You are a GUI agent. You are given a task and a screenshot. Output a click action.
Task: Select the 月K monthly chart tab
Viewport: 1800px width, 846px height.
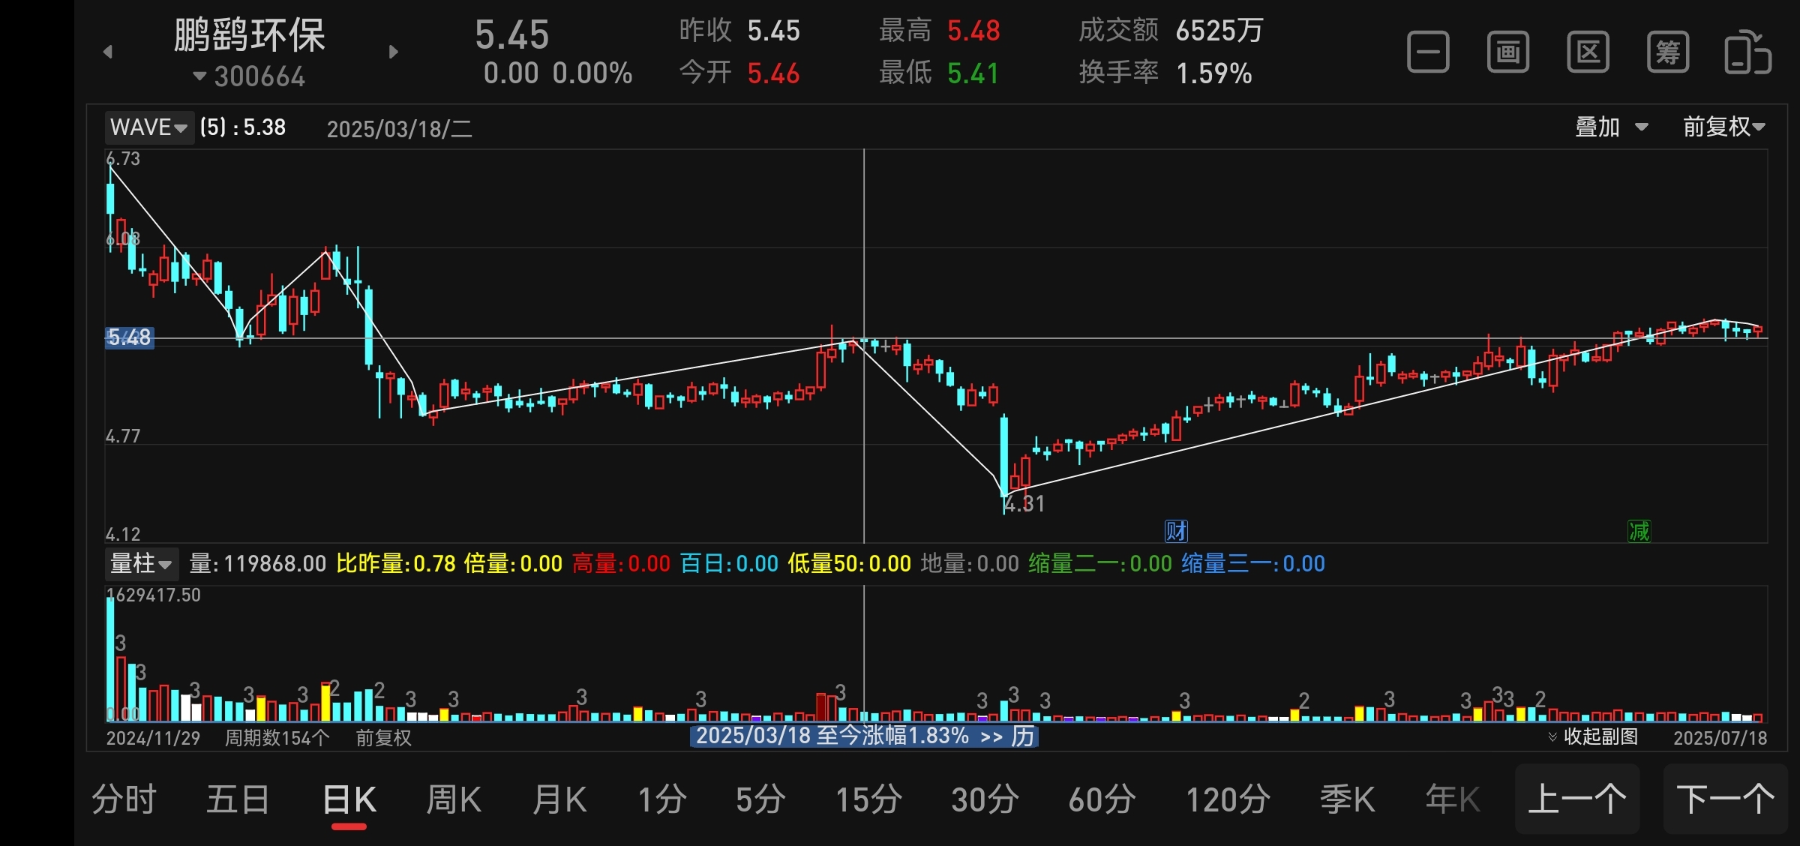[559, 799]
